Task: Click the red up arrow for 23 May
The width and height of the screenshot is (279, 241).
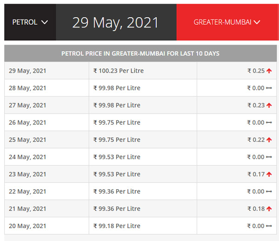Action: click(269, 174)
